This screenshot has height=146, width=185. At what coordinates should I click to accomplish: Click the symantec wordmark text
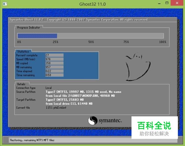coord(110,121)
